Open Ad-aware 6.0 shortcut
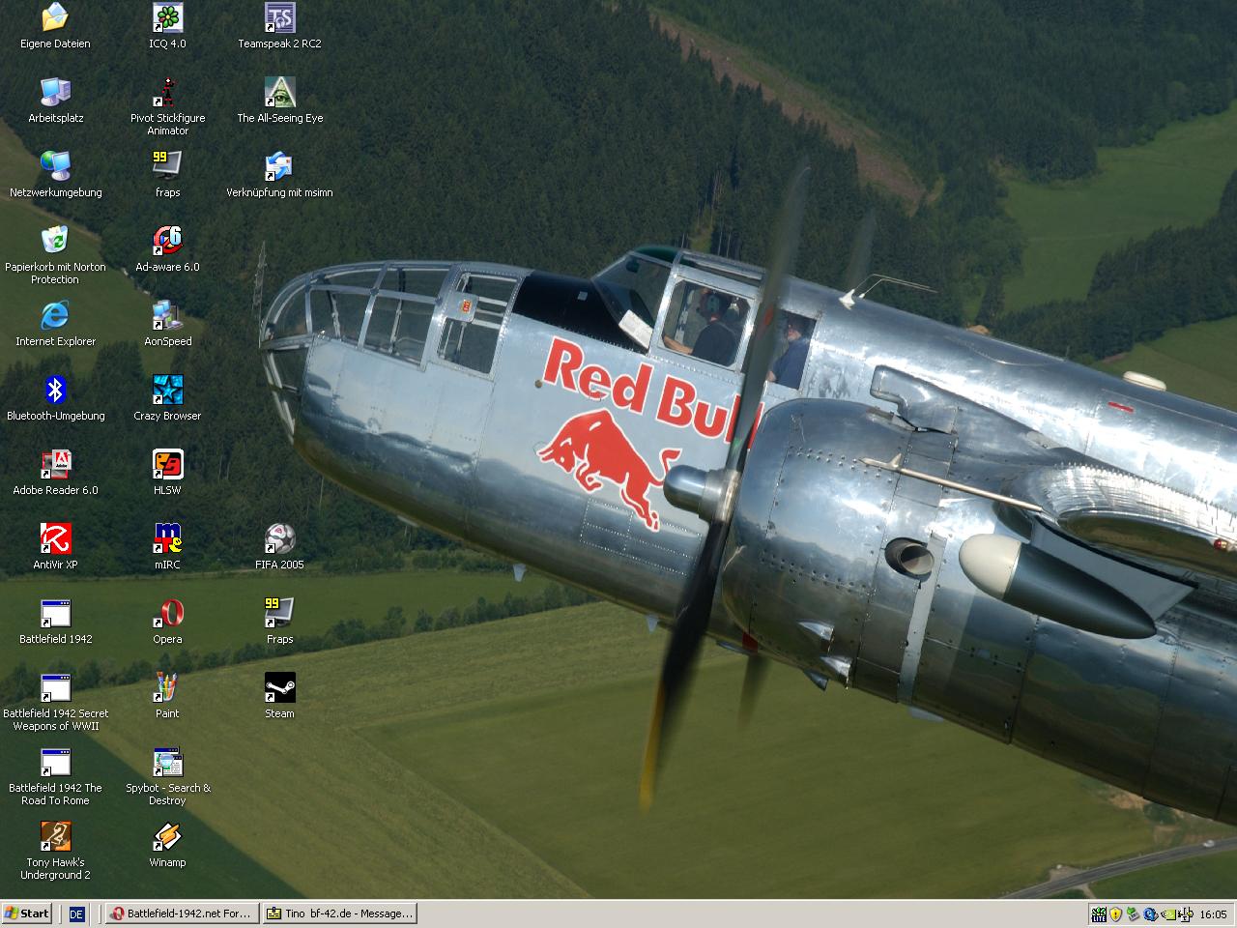The width and height of the screenshot is (1237, 928). click(x=167, y=249)
